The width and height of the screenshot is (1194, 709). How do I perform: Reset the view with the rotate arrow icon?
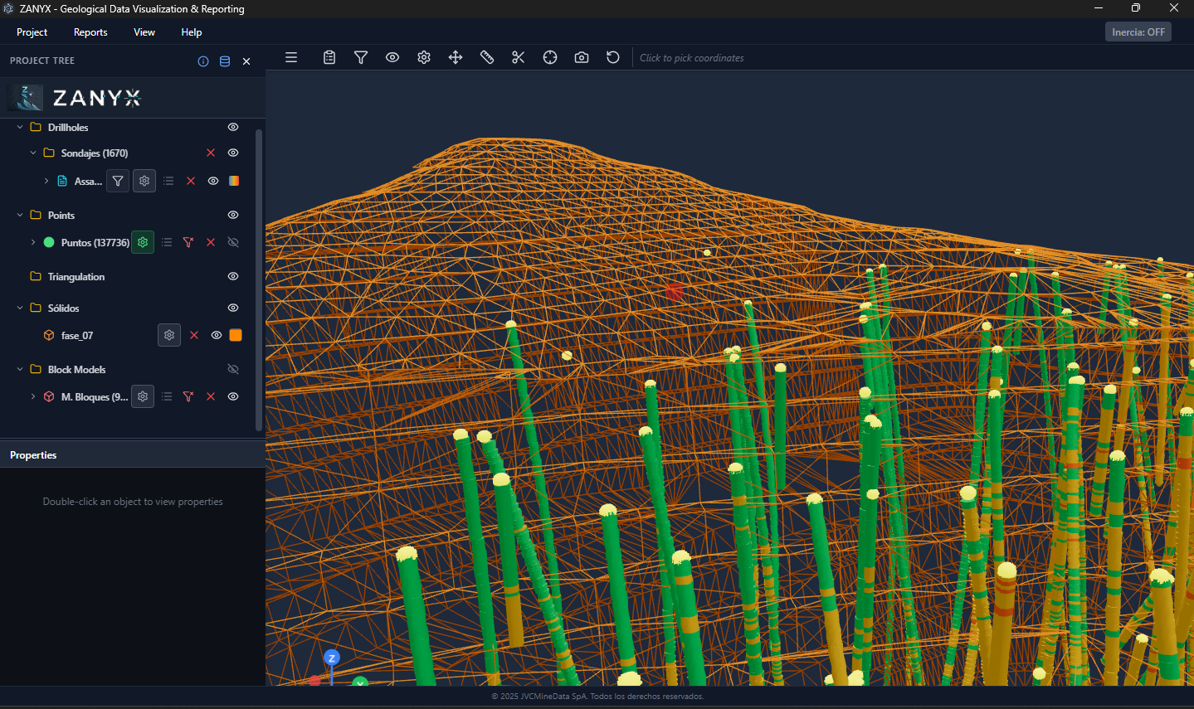(613, 57)
